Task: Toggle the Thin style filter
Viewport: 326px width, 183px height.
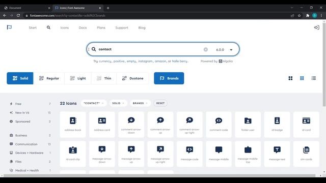Action: click(x=104, y=78)
